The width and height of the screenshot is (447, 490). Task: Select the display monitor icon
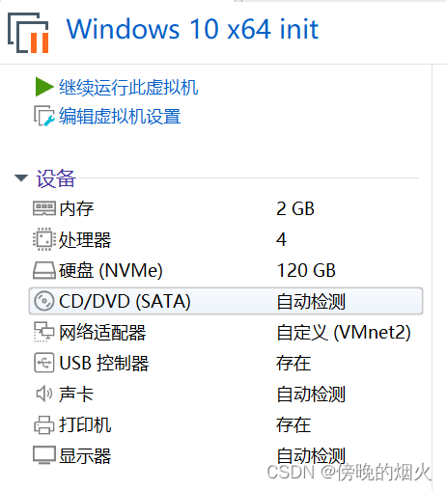(44, 455)
